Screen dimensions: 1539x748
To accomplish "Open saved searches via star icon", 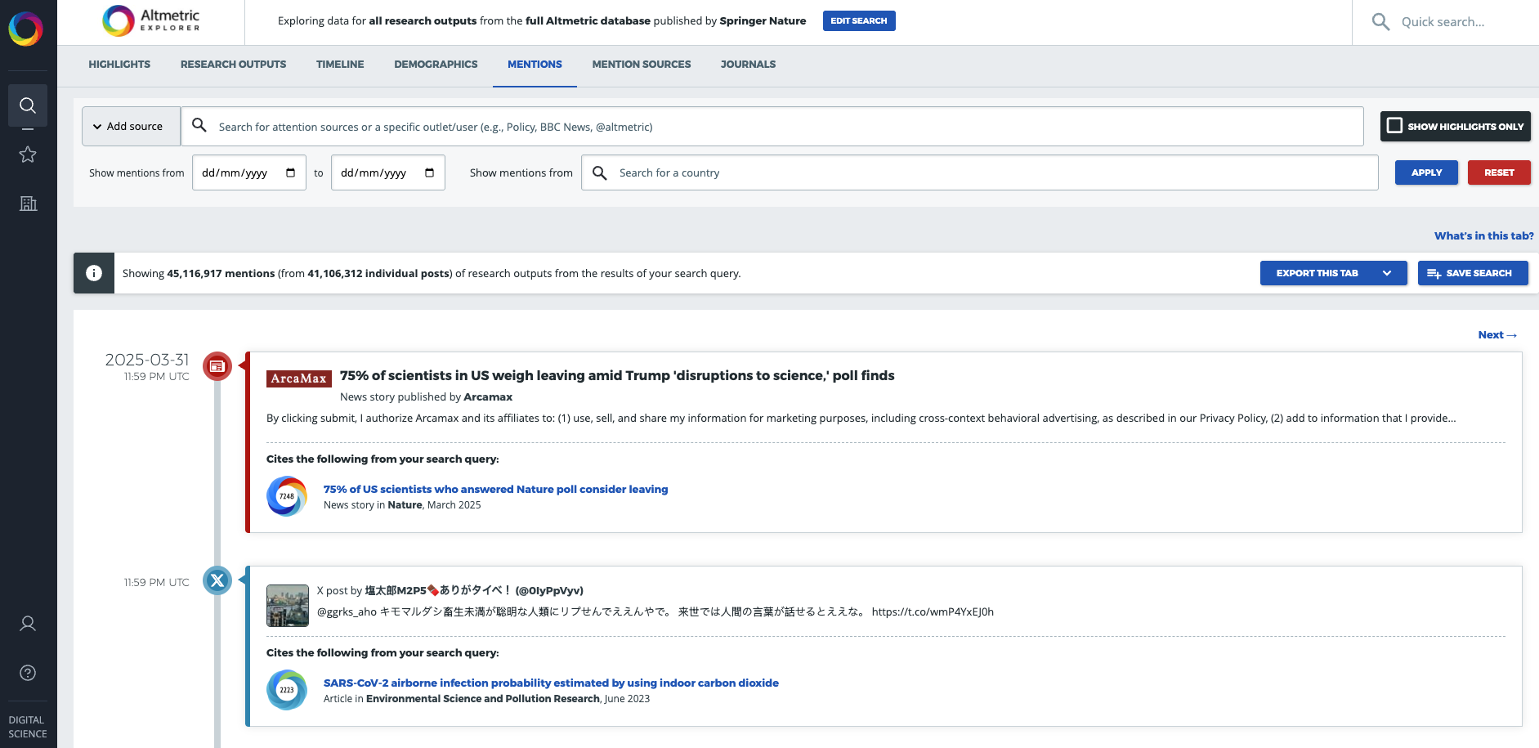I will click(x=28, y=154).
